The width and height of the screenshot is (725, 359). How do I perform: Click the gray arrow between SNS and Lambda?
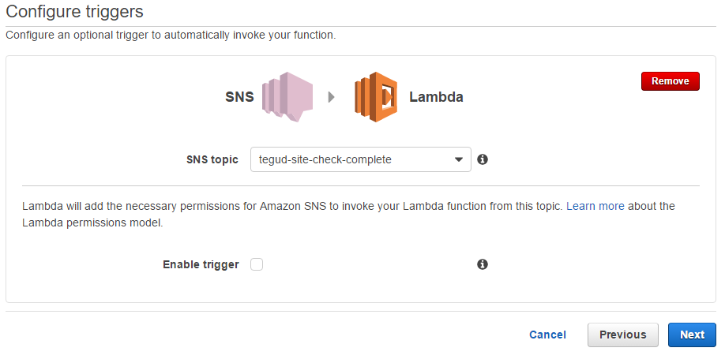click(x=331, y=97)
